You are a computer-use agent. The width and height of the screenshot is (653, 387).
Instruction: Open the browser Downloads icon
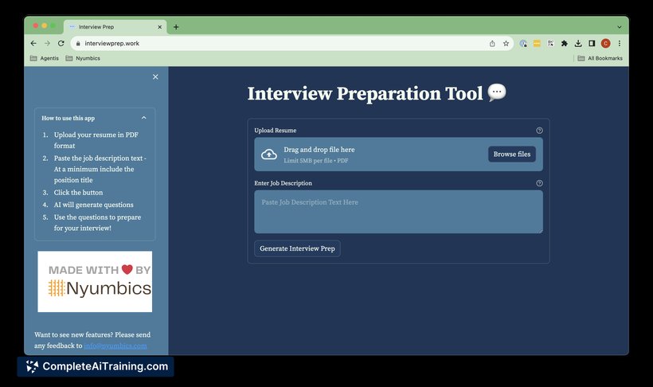tap(578, 43)
